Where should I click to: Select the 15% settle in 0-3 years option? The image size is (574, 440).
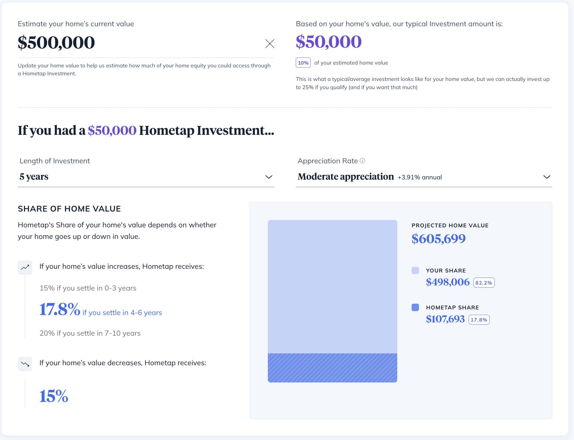[88, 288]
